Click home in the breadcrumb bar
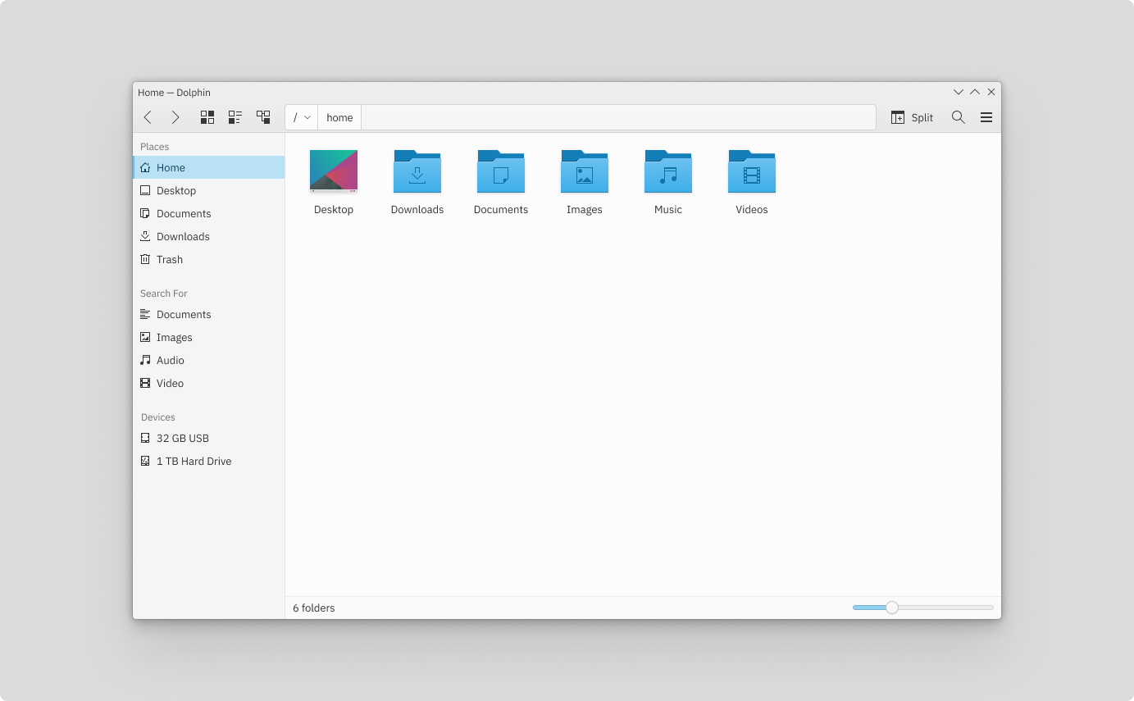 (339, 116)
